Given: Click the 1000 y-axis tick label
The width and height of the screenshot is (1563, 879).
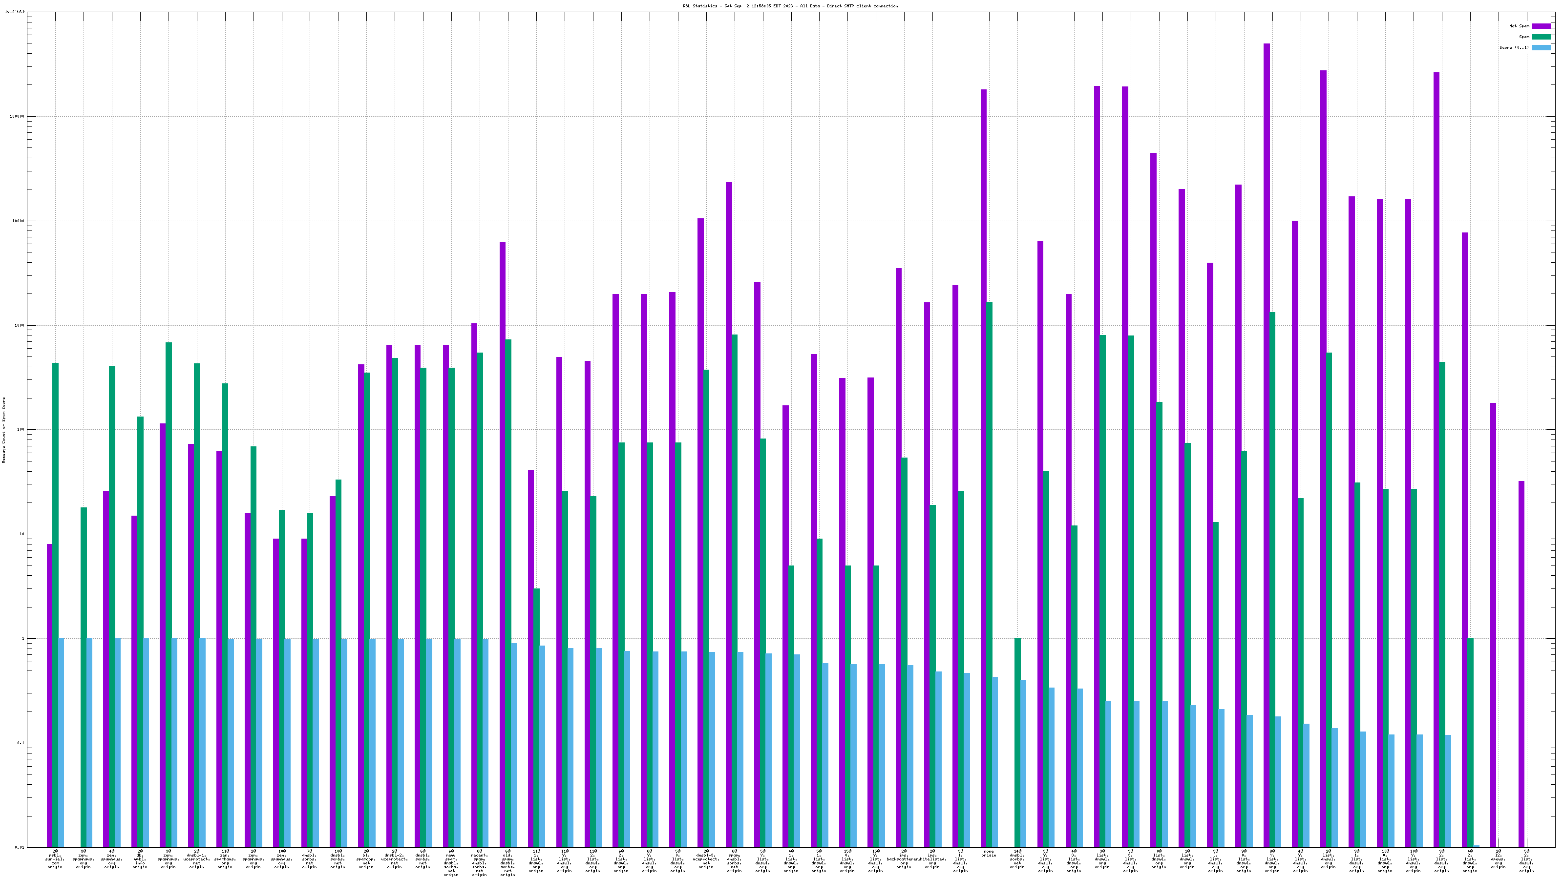Looking at the screenshot, I should (x=21, y=325).
